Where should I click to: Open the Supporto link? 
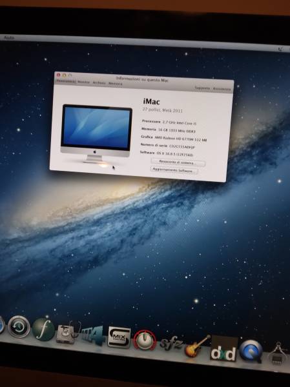point(202,88)
